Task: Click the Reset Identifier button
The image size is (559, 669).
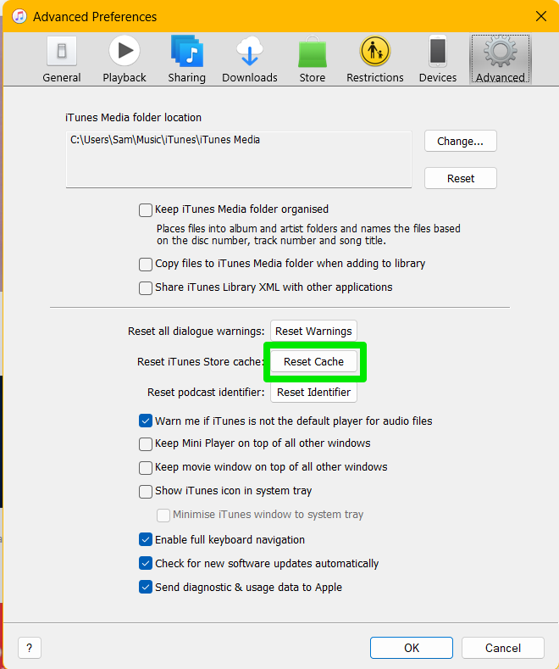Action: tap(313, 392)
